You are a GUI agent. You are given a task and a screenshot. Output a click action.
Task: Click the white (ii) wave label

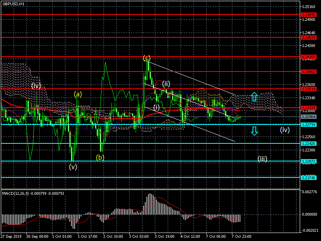click(166, 84)
